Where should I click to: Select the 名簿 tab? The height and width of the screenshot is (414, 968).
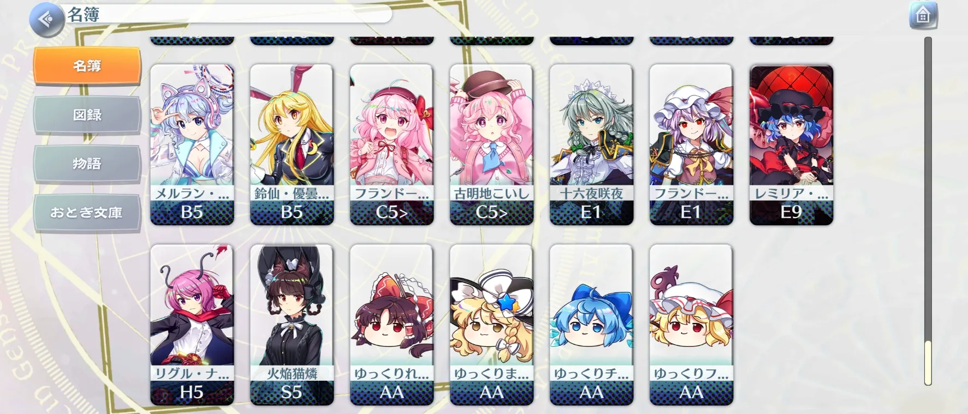point(87,66)
